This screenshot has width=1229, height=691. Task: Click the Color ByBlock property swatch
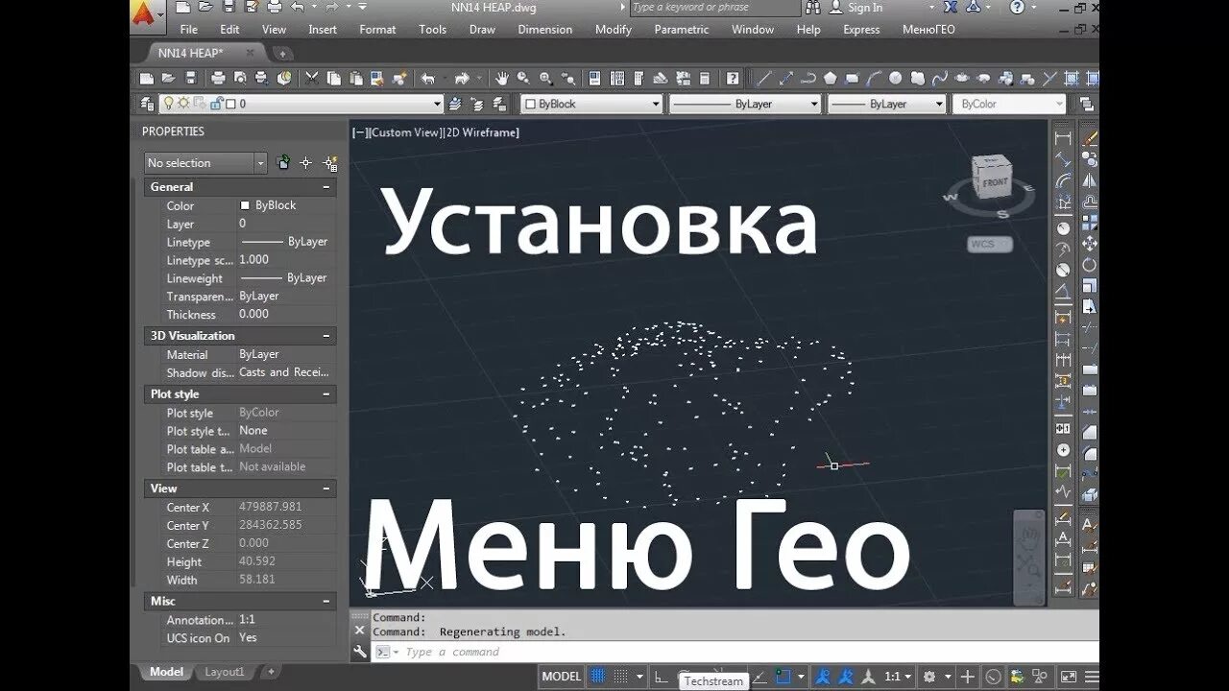(x=246, y=205)
